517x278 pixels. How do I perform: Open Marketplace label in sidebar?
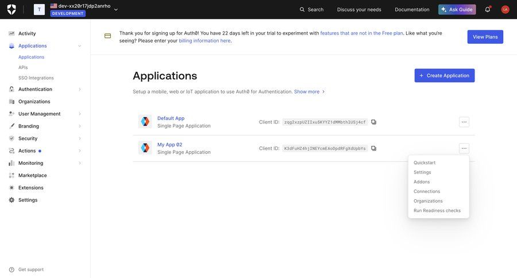(x=33, y=175)
